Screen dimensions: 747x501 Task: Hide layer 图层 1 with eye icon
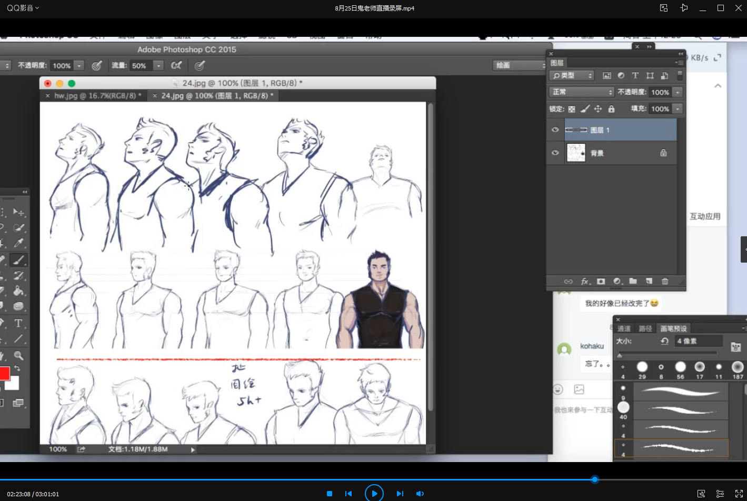[x=555, y=130]
